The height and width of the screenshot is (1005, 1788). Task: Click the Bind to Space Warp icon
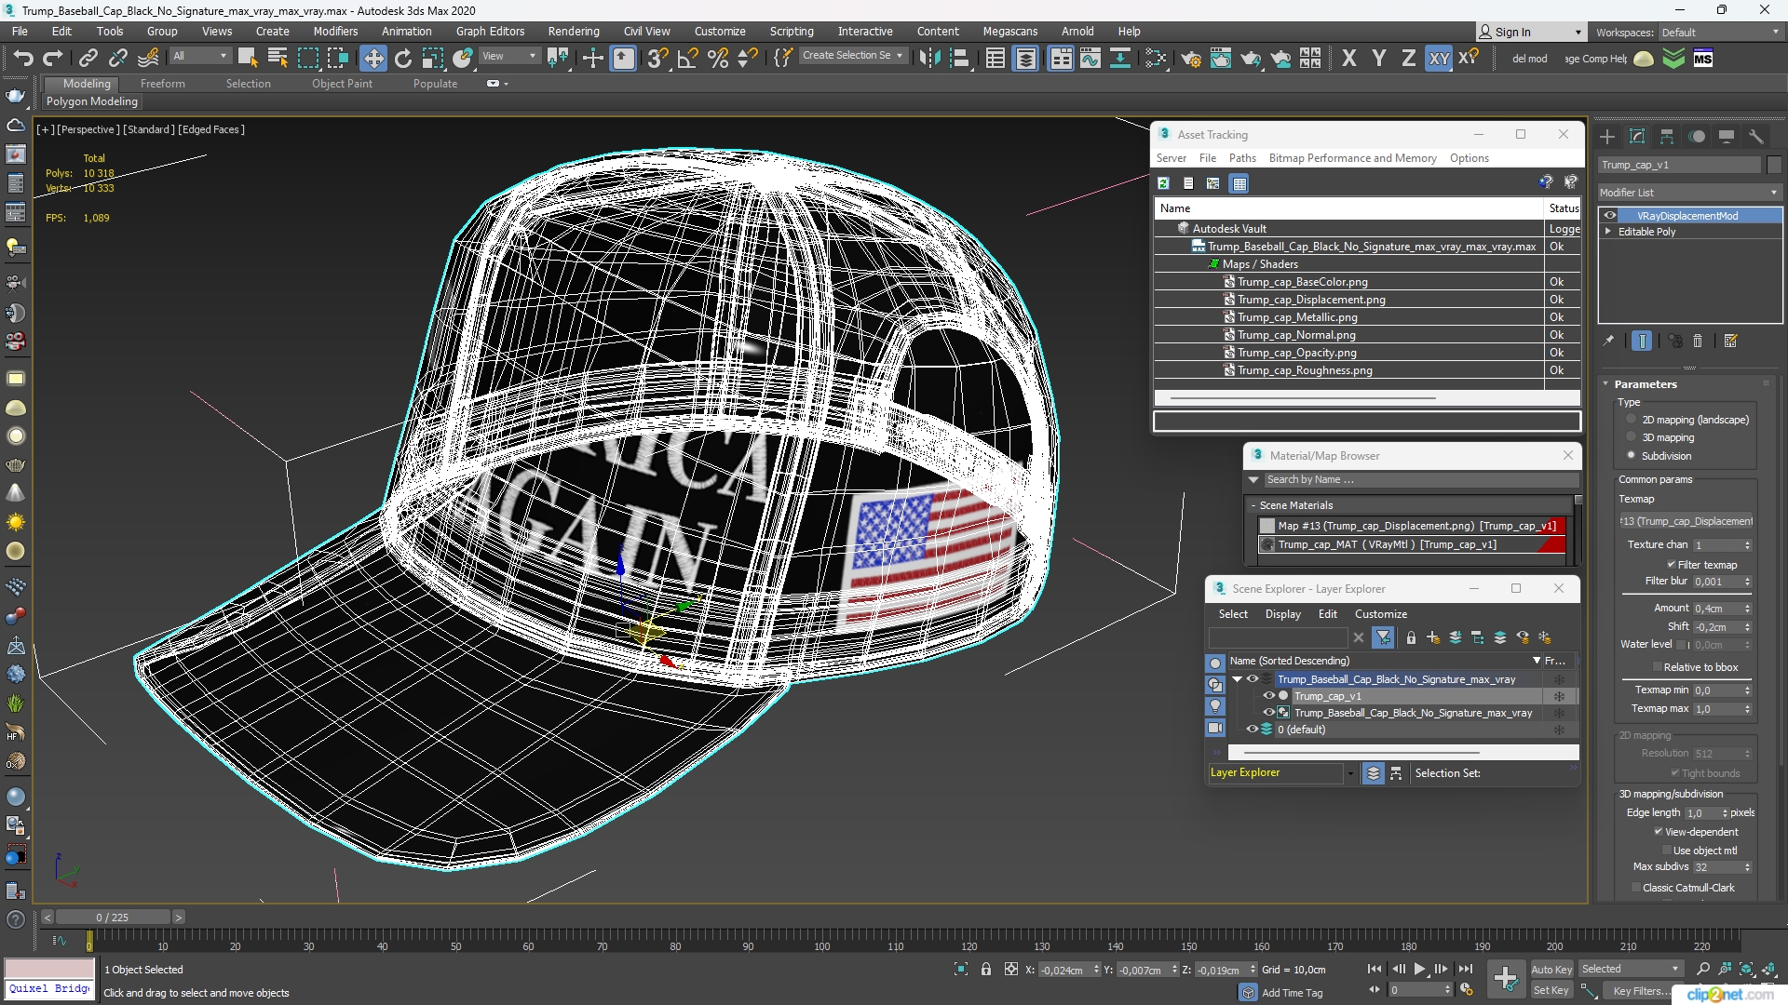pos(148,59)
